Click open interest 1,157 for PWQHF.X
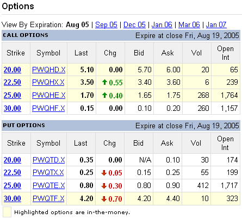242x219 pixels. [x=229, y=108]
